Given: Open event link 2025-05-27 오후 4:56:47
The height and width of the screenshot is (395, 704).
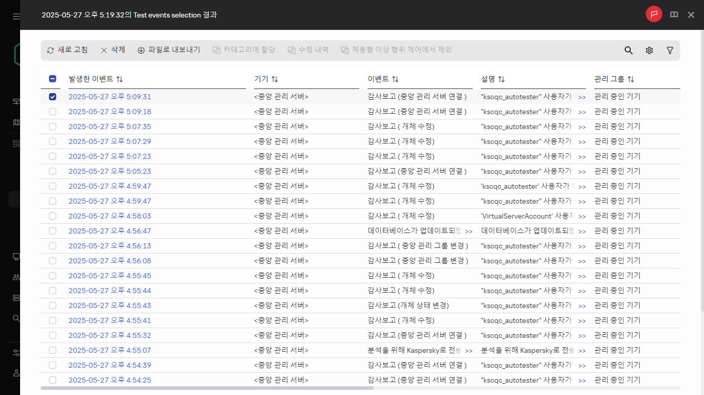Looking at the screenshot, I should click(x=110, y=231).
